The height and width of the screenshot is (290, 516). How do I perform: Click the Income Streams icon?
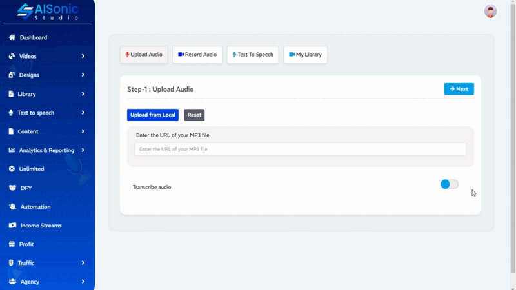pos(12,226)
